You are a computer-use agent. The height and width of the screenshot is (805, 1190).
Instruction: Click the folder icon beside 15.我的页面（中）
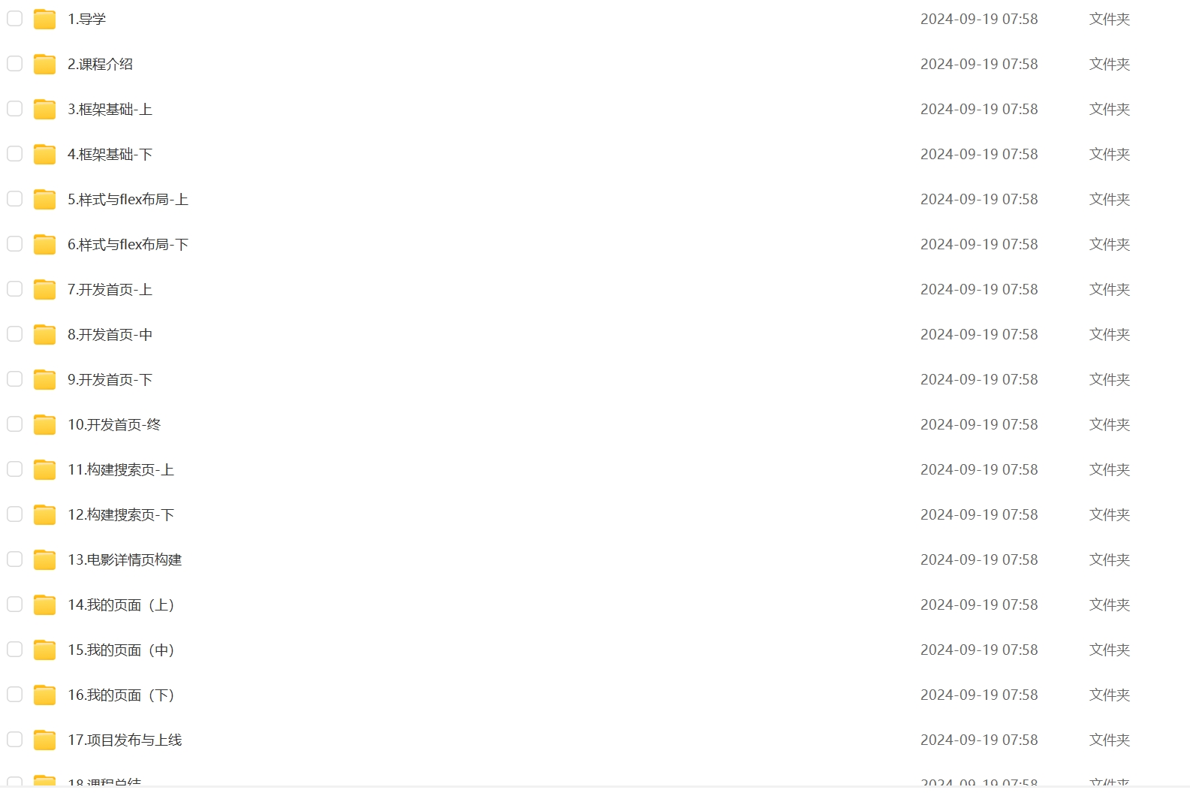pos(45,650)
